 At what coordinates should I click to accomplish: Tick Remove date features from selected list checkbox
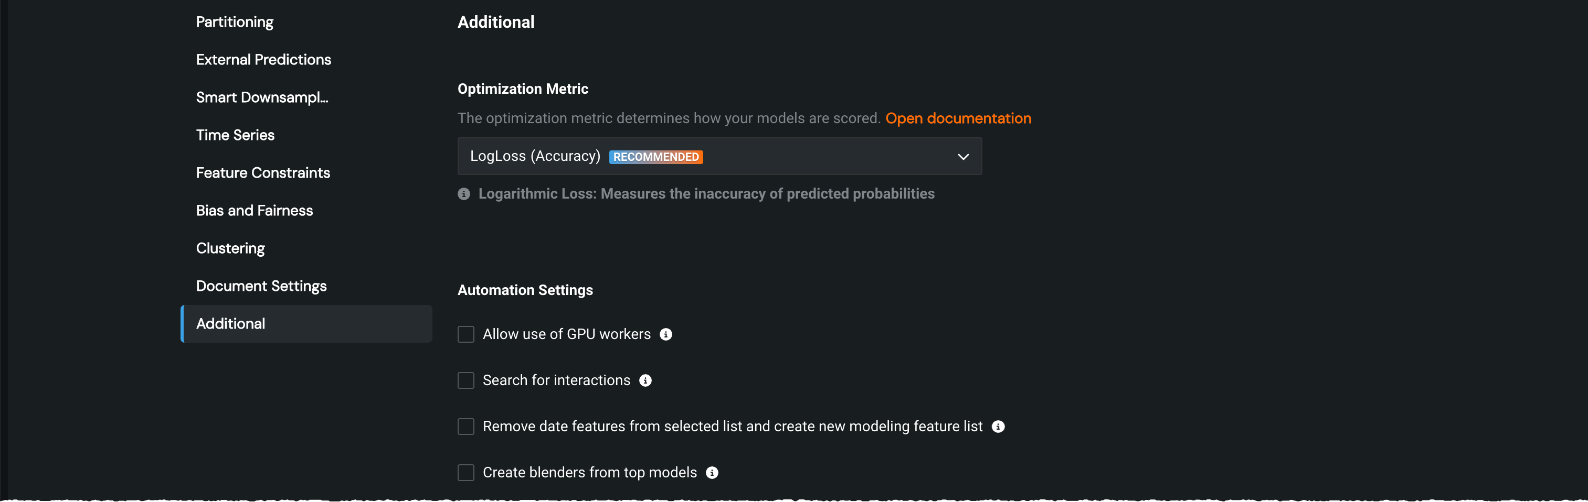466,427
